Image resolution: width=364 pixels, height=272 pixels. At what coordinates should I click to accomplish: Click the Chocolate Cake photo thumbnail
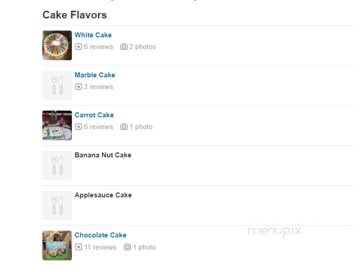coord(57,246)
